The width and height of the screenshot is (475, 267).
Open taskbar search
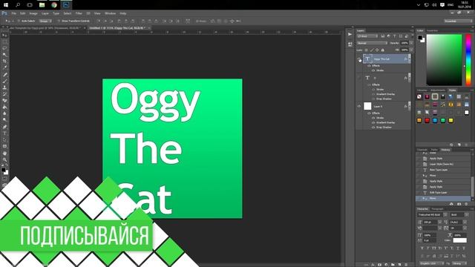pyautogui.click(x=18, y=5)
